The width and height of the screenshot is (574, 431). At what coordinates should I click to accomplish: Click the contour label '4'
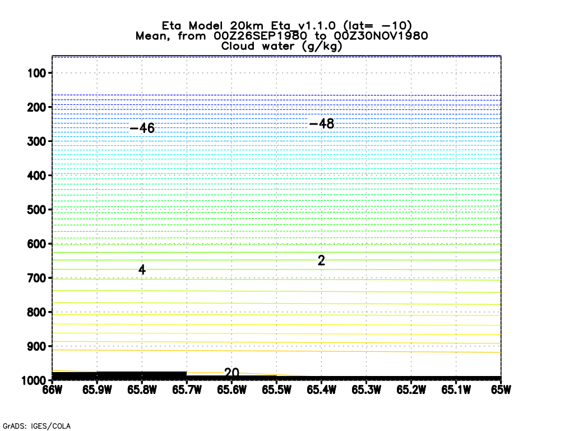click(142, 270)
